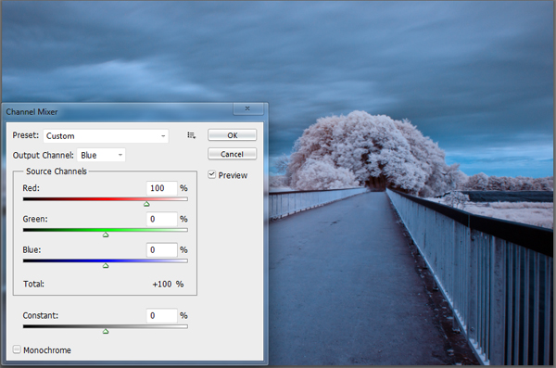Select the Red percentage input field
The height and width of the screenshot is (368, 556).
161,188
